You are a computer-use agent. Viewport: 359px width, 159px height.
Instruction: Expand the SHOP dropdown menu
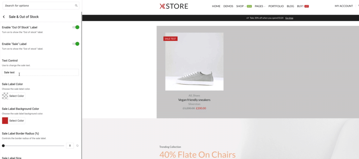coord(241,6)
